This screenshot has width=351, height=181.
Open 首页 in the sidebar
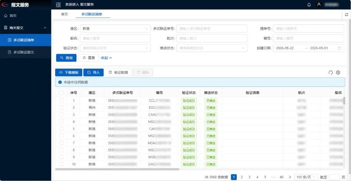[x=25, y=16]
